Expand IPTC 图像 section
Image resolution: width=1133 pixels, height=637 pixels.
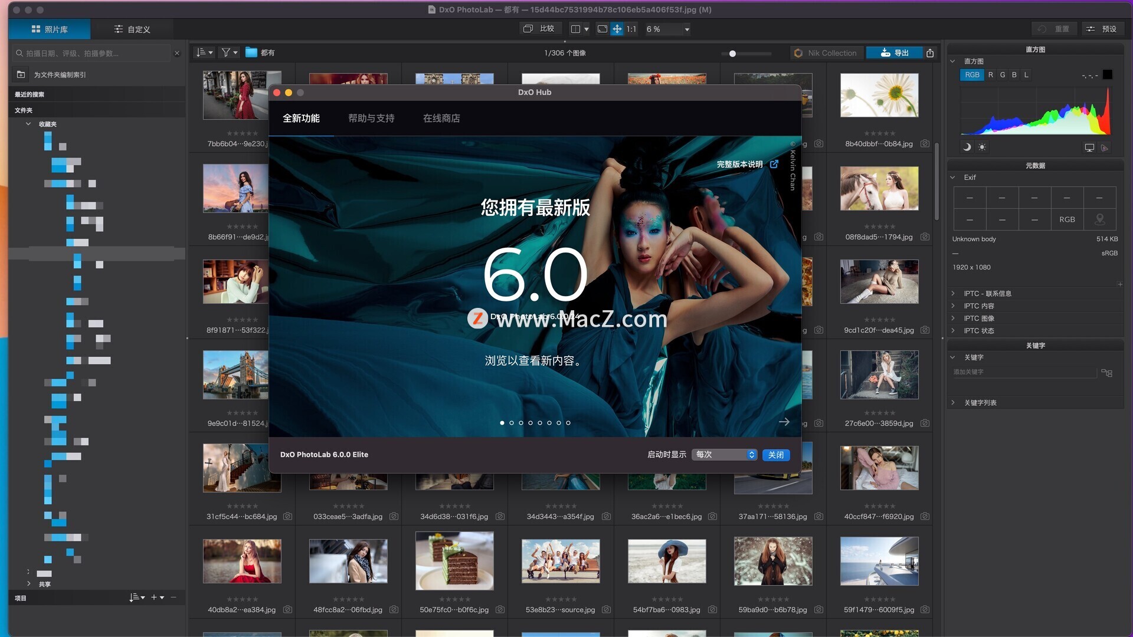[953, 318]
